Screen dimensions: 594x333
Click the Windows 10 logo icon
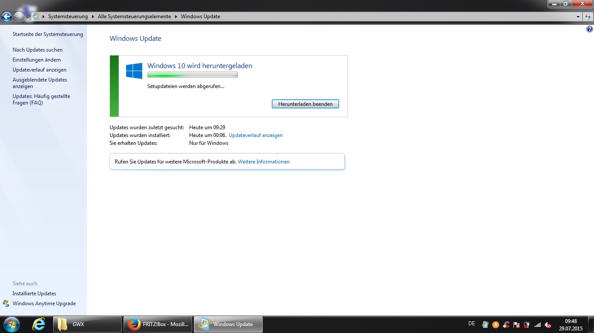[x=134, y=71]
